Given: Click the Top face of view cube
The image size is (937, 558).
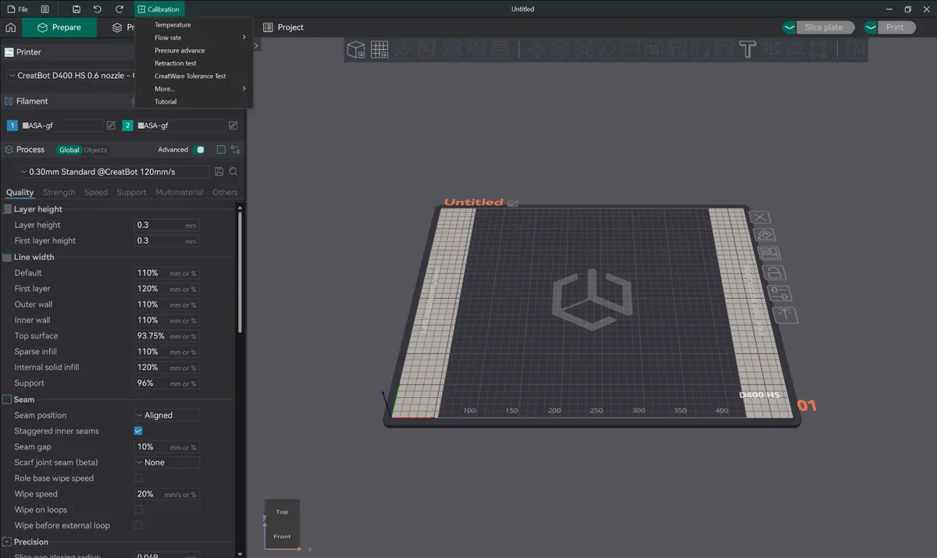Looking at the screenshot, I should pos(282,512).
